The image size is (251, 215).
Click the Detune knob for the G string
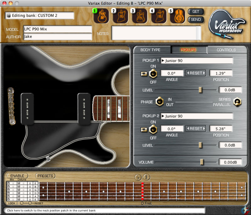[19, 190]
